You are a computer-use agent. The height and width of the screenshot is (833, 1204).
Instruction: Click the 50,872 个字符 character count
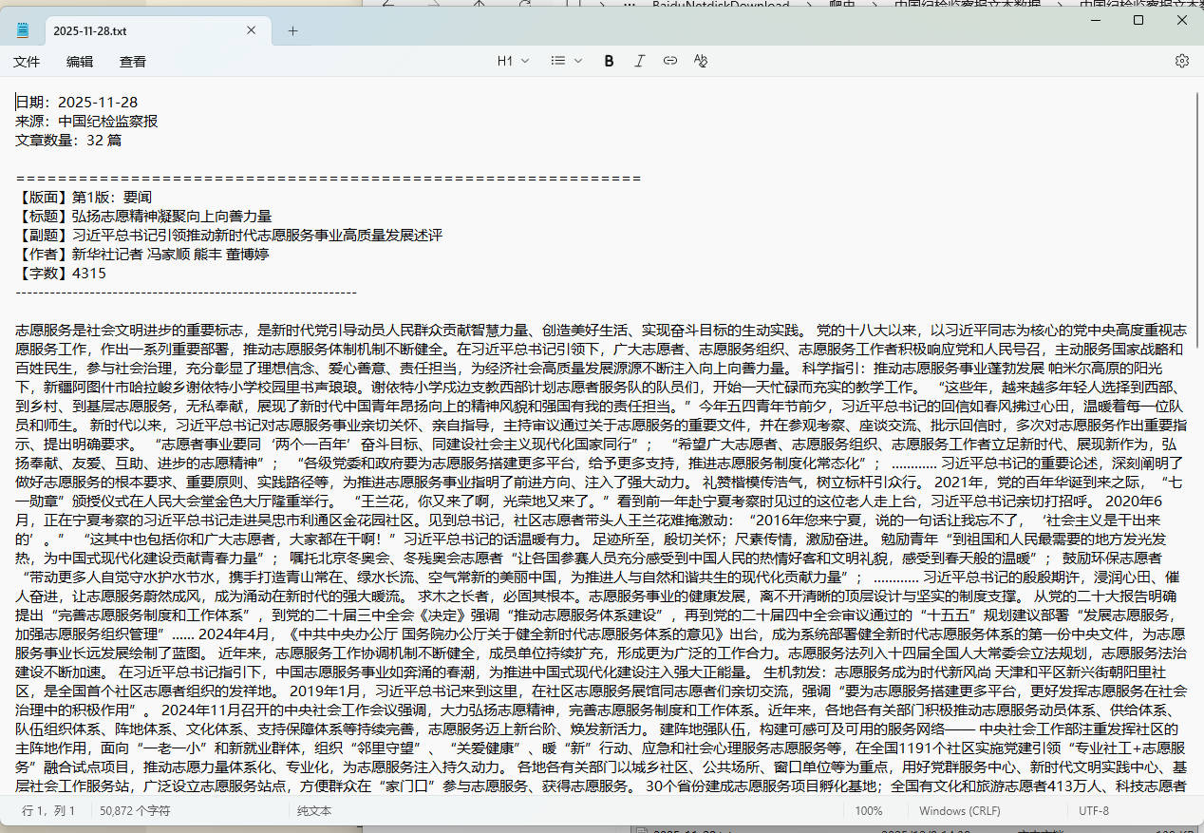point(135,811)
